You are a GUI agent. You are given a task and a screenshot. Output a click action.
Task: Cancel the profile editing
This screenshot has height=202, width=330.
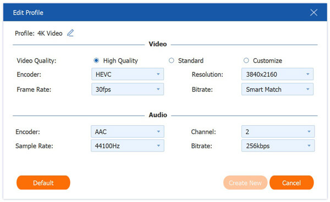click(x=291, y=183)
